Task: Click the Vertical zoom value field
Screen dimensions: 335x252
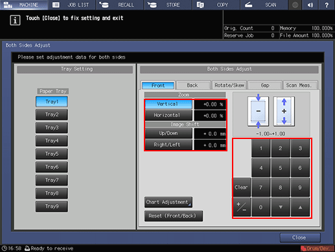Action: point(210,105)
